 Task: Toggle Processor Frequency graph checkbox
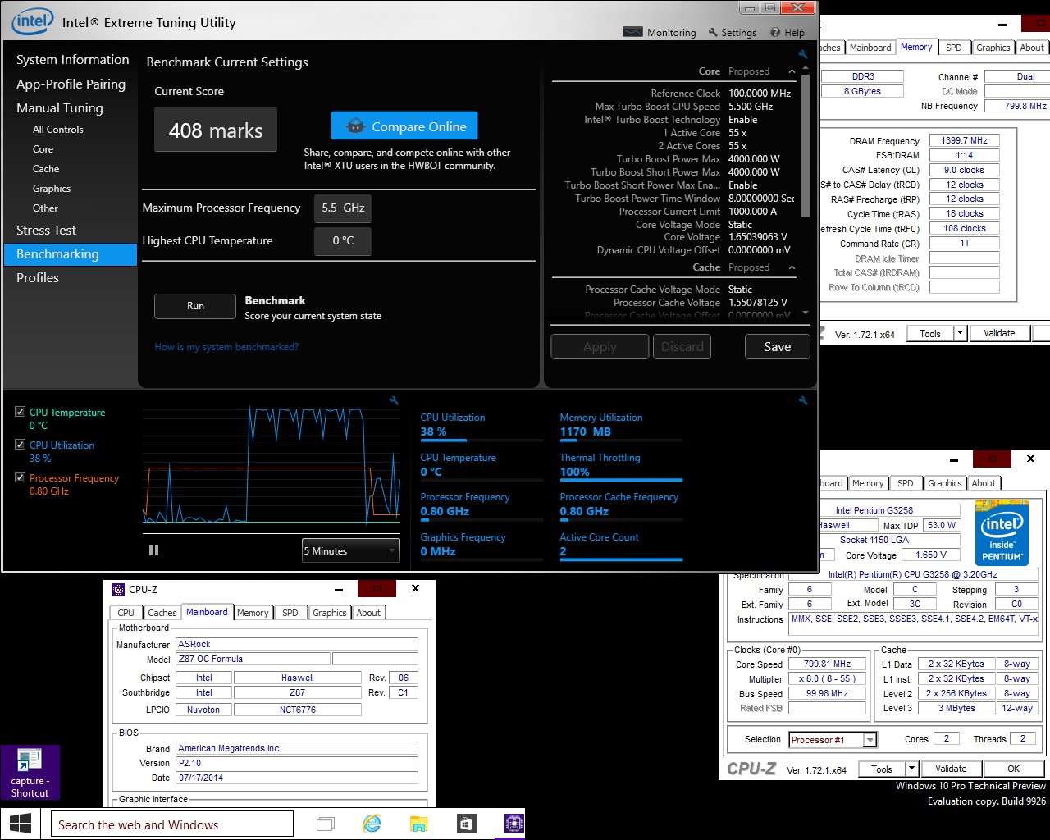pos(21,477)
